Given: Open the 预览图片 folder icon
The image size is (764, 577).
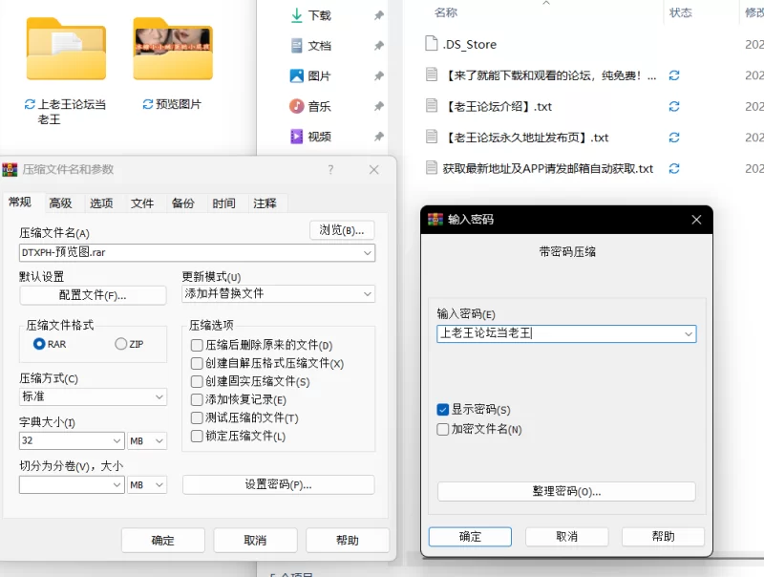Looking at the screenshot, I should point(172,48).
